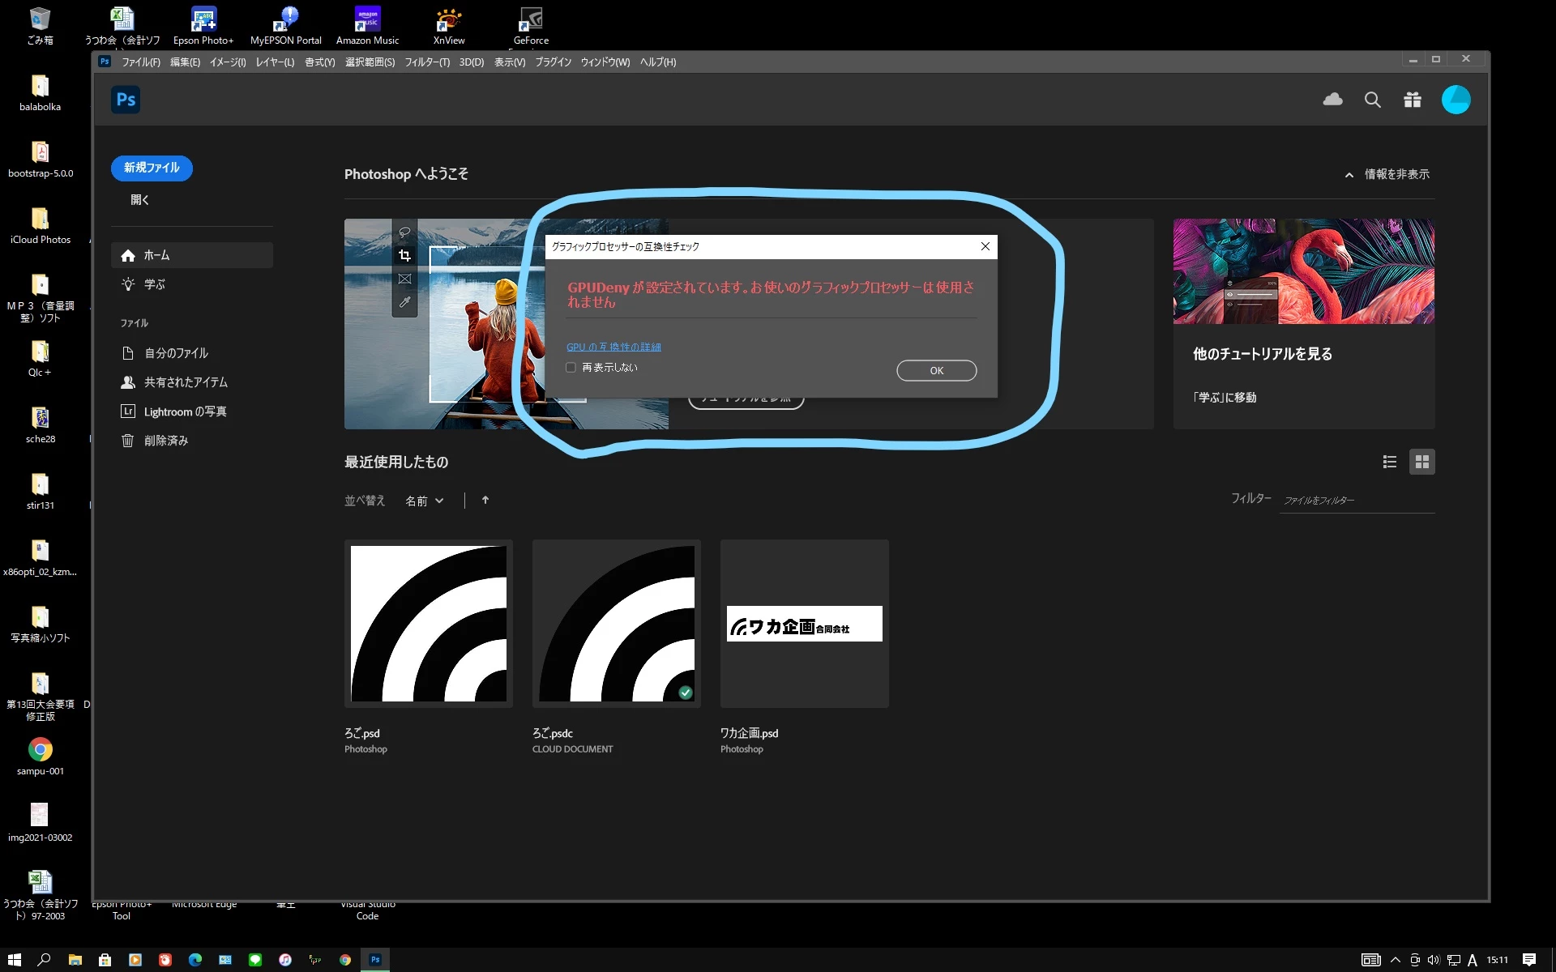Switch to grid view icon

[1421, 462]
